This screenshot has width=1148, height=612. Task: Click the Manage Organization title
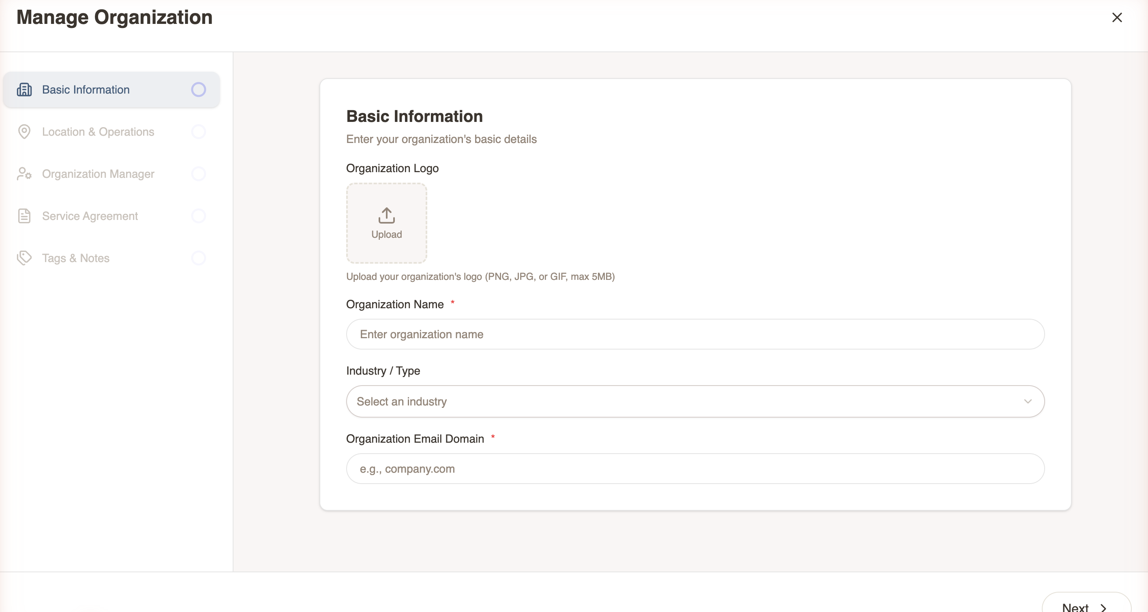click(115, 17)
